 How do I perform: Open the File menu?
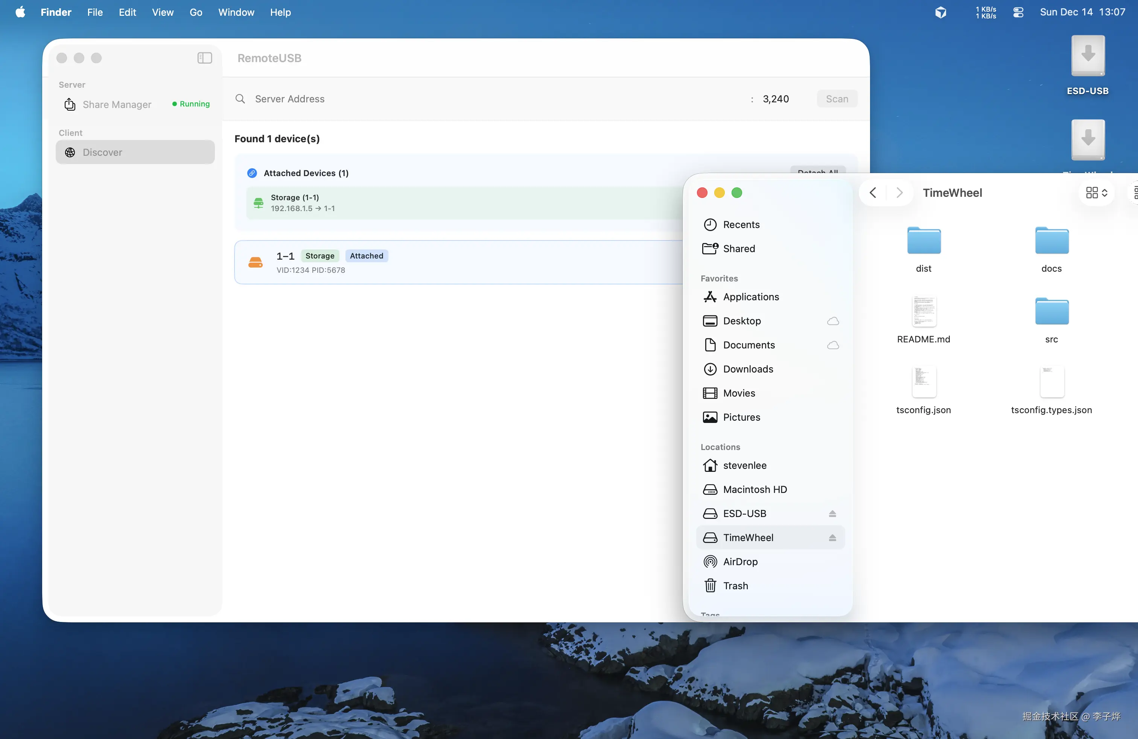click(95, 12)
